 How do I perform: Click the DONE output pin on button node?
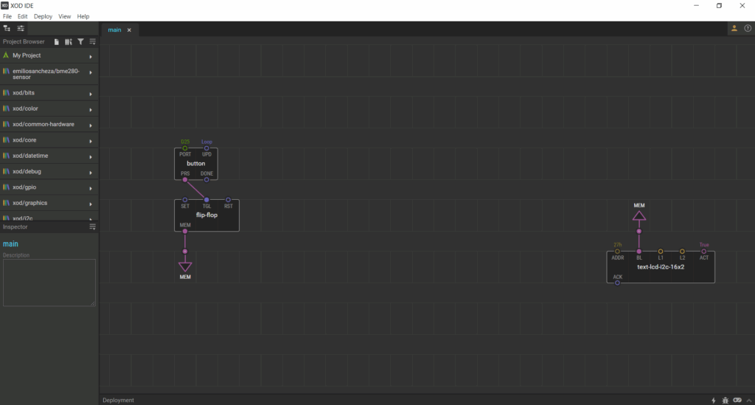(x=206, y=179)
